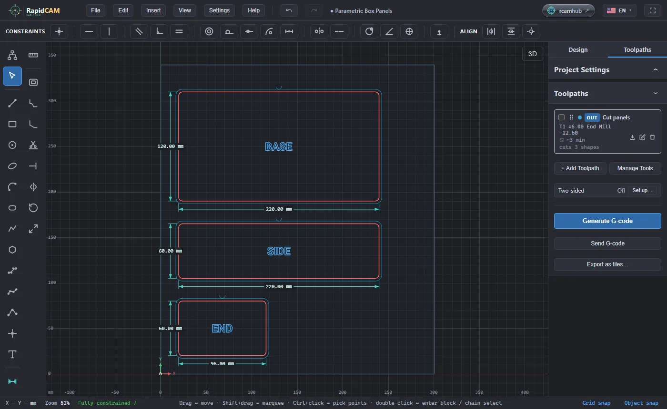Click Two-sided Set up button
This screenshot has width=667, height=409.
642,190
